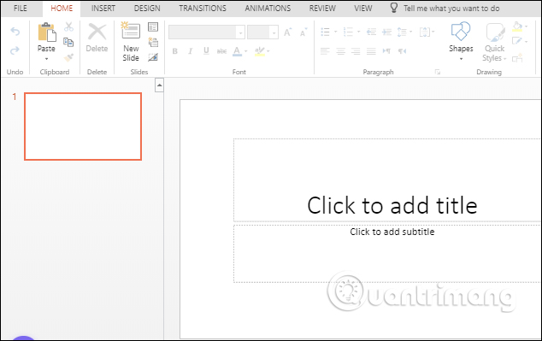Open the font size dropdown

pyautogui.click(x=274, y=32)
